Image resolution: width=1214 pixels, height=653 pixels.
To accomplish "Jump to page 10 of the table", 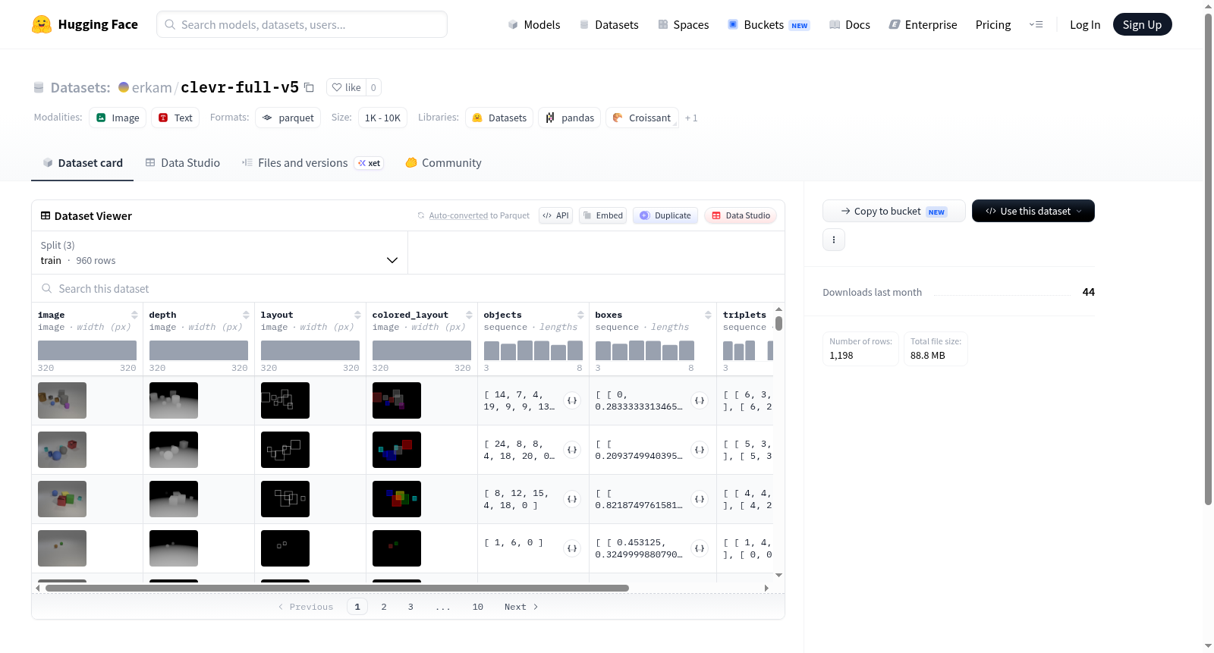I will (x=478, y=607).
